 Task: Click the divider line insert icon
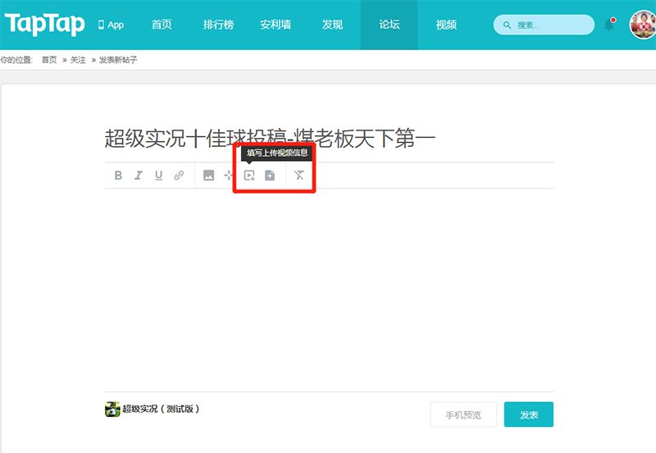[229, 175]
